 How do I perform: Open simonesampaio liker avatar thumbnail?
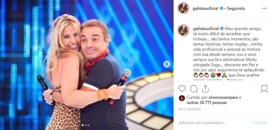point(182,98)
